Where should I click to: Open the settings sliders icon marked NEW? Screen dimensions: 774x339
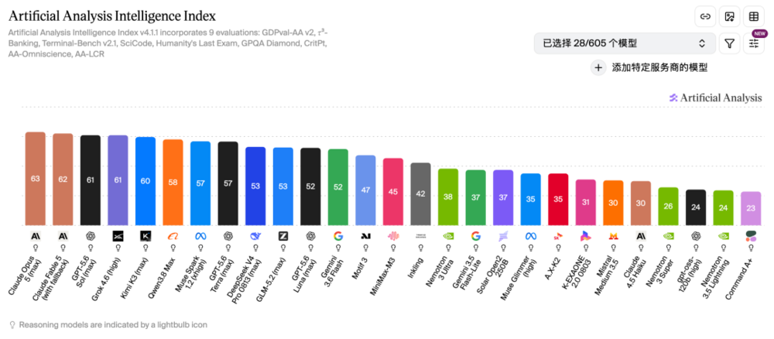pos(753,43)
